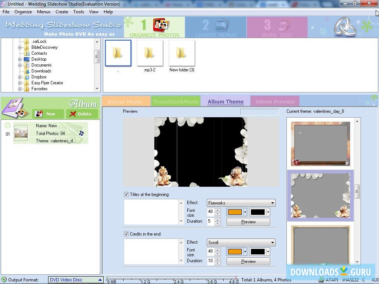This screenshot has width=379, height=284.
Task: Open the File menu
Action: [x=6, y=12]
